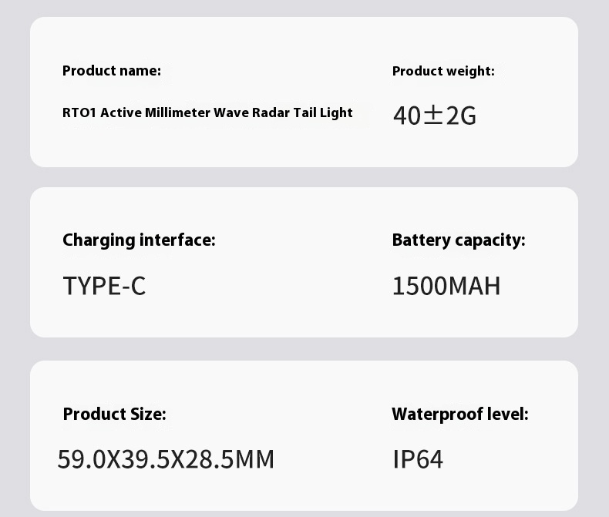Viewport: 609px width, 517px height.
Task: Click the "Waterproof level:" label
Action: pos(460,414)
